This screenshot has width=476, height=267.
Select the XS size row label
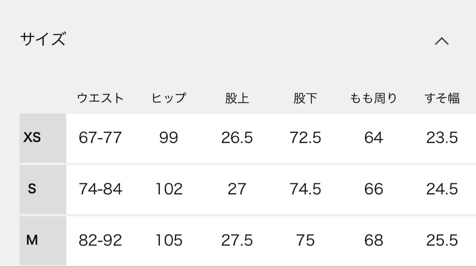[32, 138]
